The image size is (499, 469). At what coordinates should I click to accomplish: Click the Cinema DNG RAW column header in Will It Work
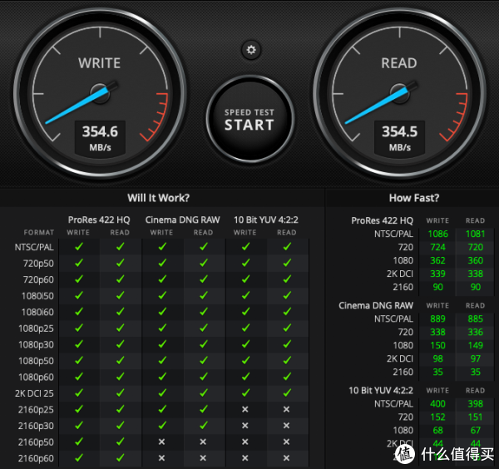[x=182, y=220]
